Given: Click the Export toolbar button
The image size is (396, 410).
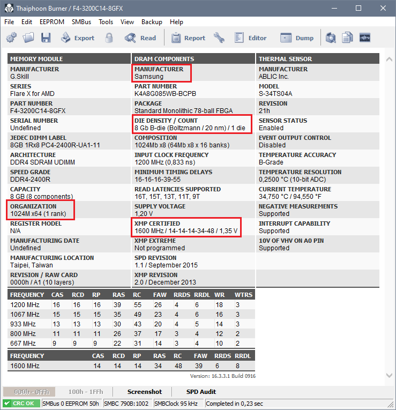Looking at the screenshot, I should click(78, 38).
